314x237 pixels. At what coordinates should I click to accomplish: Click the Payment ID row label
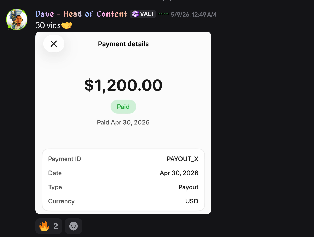click(65, 159)
